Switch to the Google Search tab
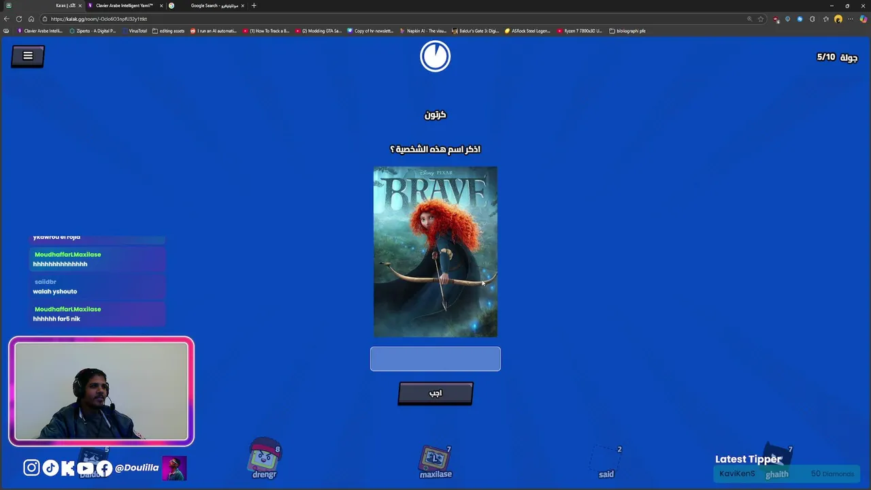 pos(208,5)
